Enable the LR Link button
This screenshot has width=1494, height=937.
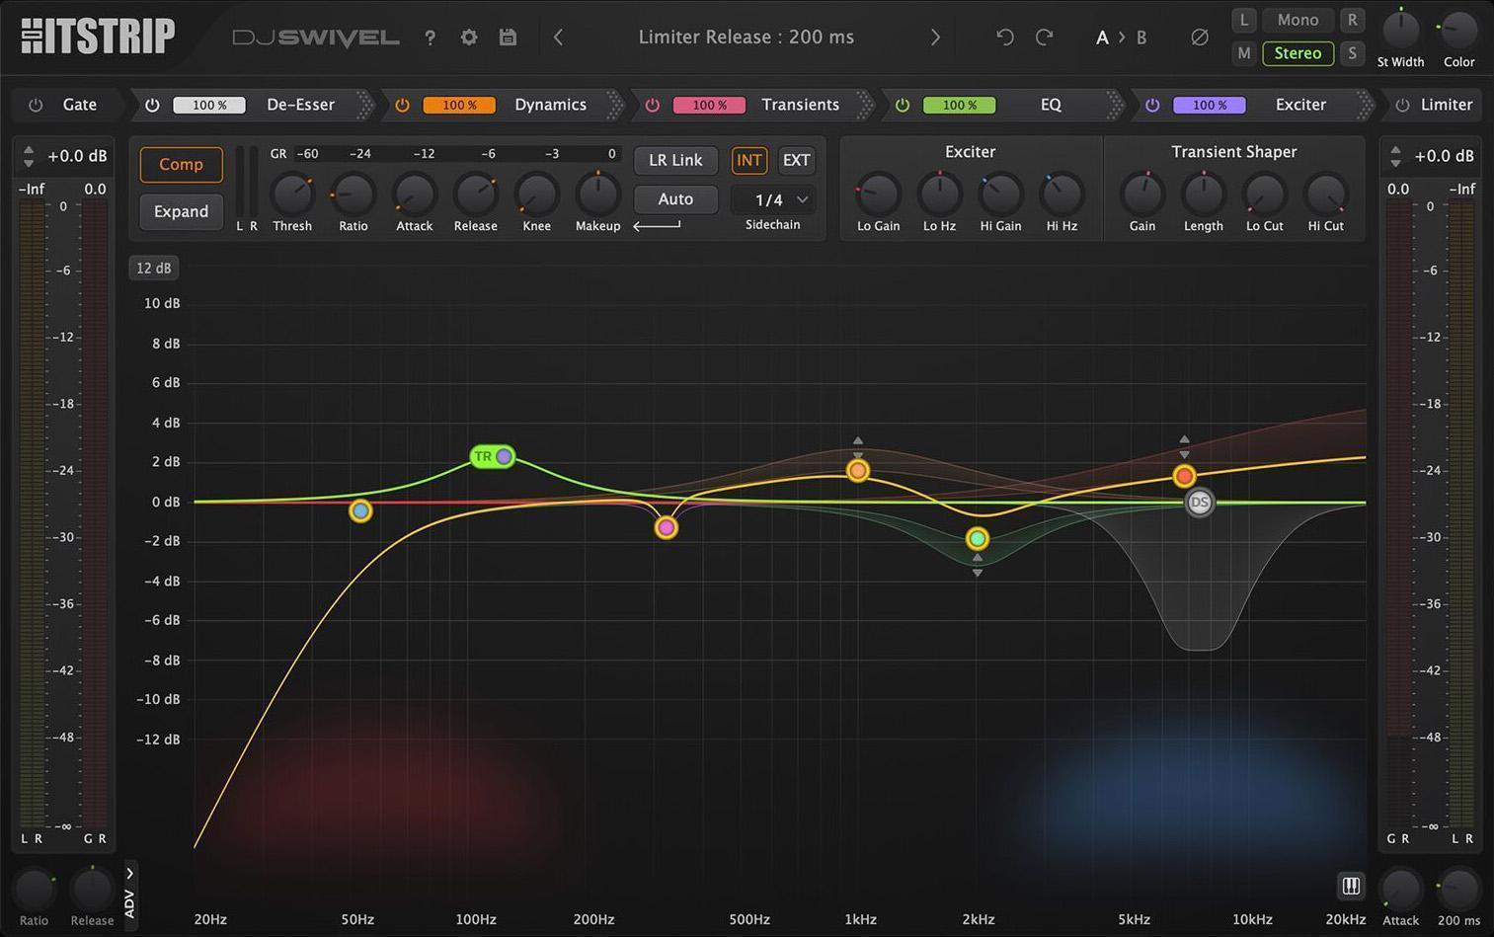click(674, 159)
